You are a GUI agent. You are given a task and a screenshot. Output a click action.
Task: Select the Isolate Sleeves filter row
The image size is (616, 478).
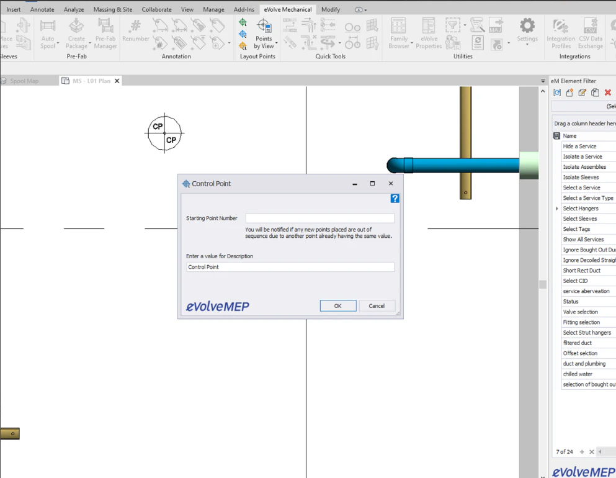coord(581,178)
